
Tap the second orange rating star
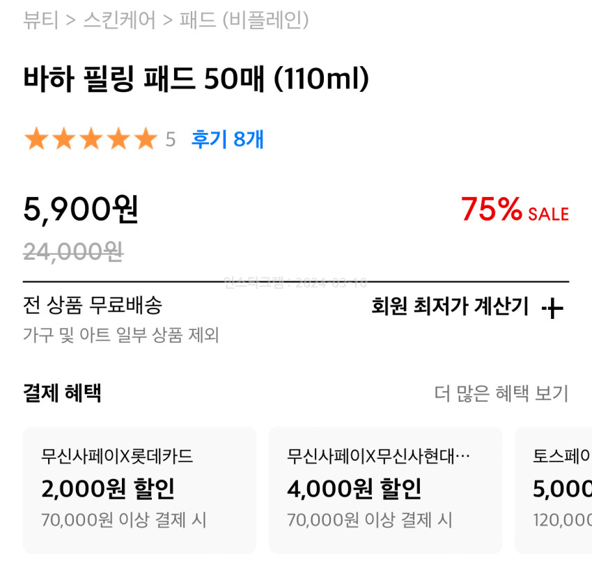(63, 140)
